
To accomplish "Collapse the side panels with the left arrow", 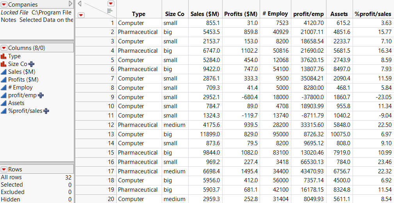I will 79,4.
